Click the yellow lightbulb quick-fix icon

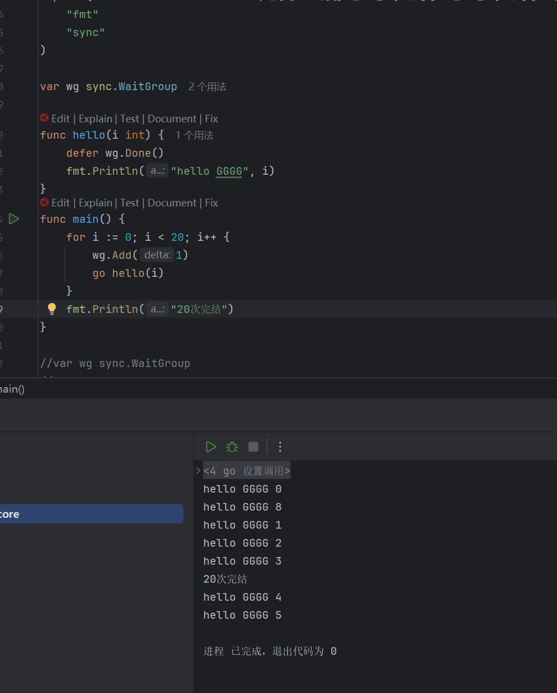(x=52, y=309)
